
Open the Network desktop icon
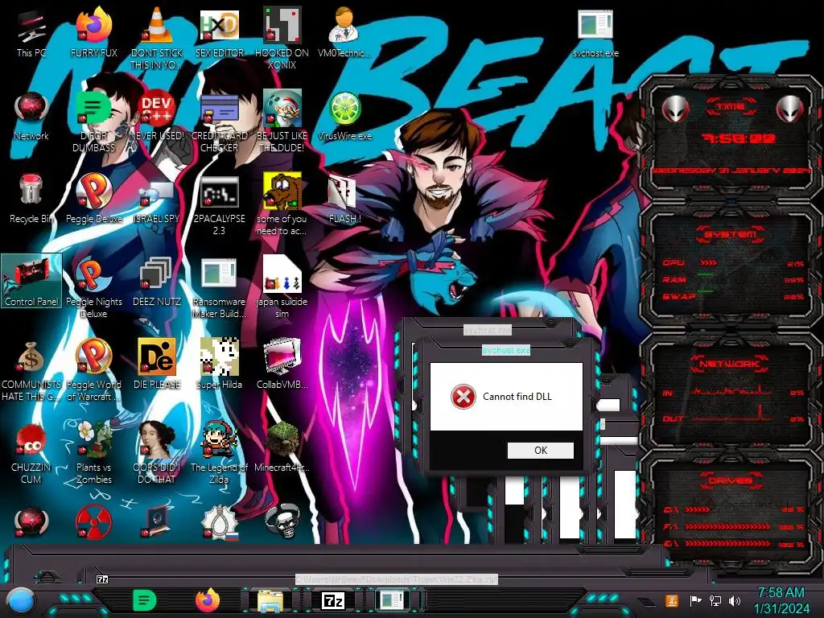[31, 117]
